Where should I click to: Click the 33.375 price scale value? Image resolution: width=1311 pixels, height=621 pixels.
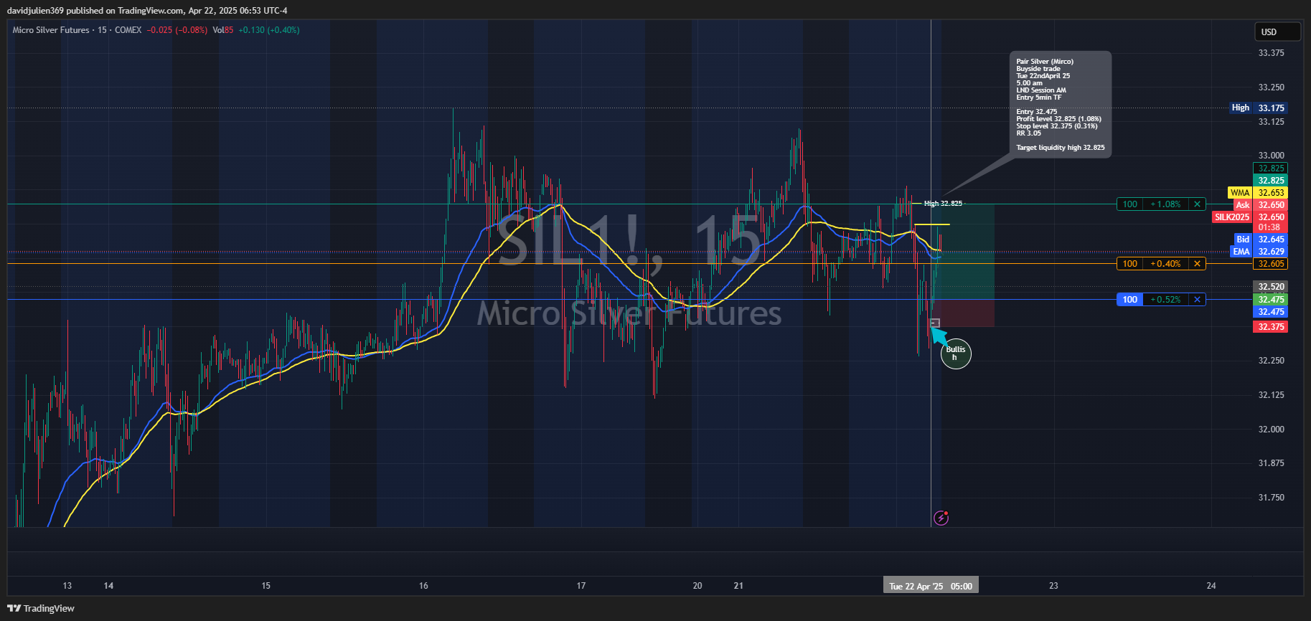click(x=1271, y=53)
